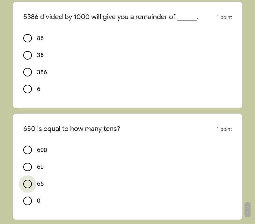Select the radio button for 0

[x=28, y=201]
